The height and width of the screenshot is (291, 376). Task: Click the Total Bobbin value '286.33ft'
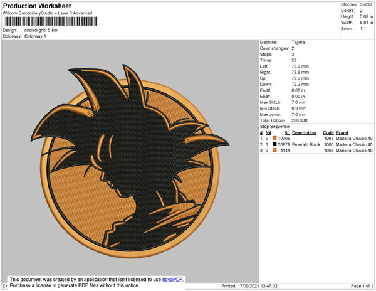point(300,120)
